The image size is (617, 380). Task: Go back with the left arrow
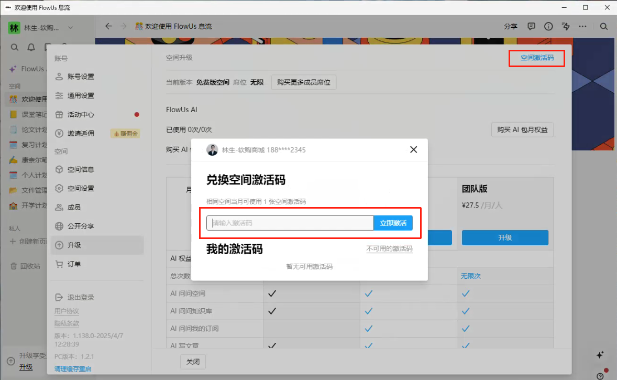[x=108, y=26]
